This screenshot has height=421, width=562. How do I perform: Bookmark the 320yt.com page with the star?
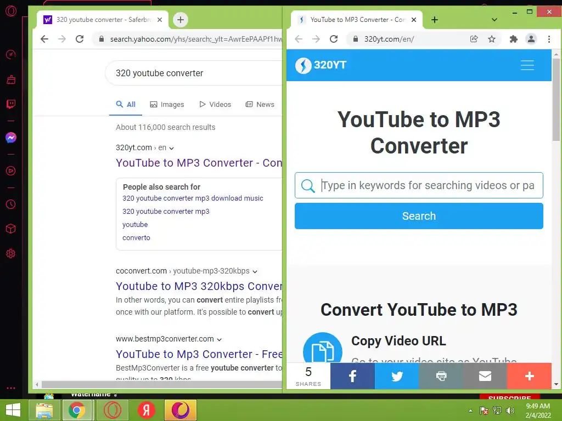click(492, 39)
